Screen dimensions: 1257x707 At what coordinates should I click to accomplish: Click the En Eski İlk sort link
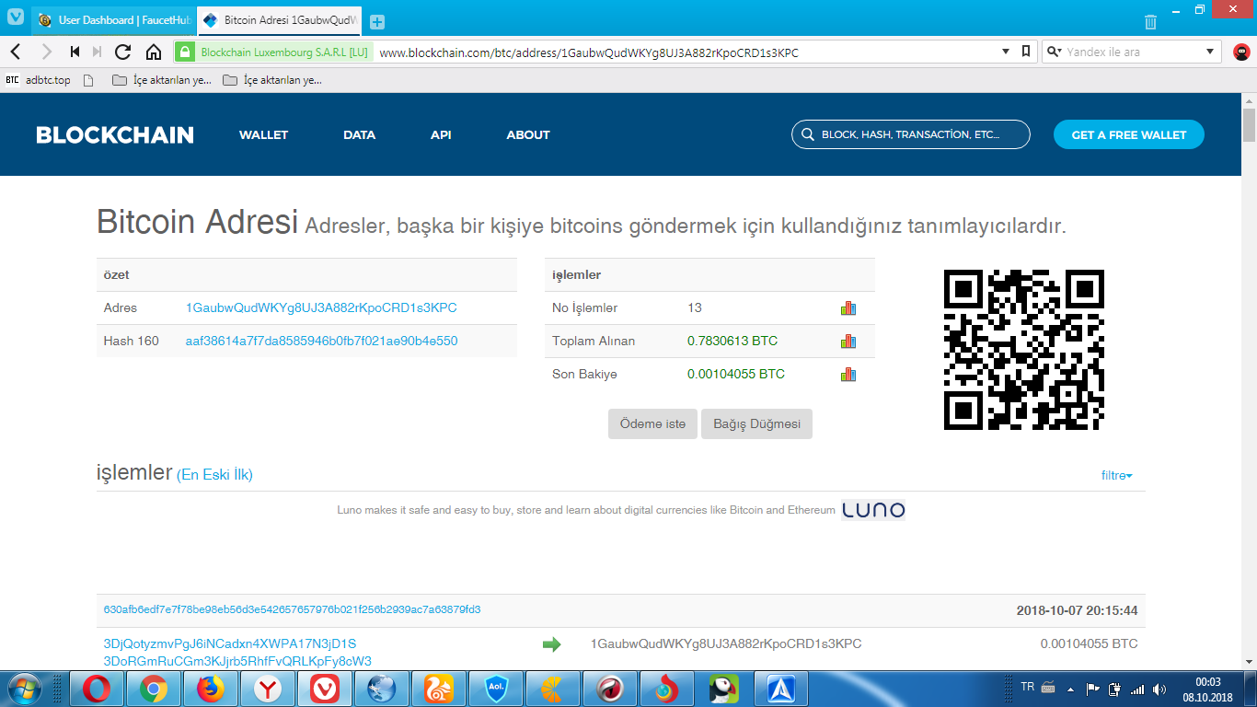click(x=214, y=475)
